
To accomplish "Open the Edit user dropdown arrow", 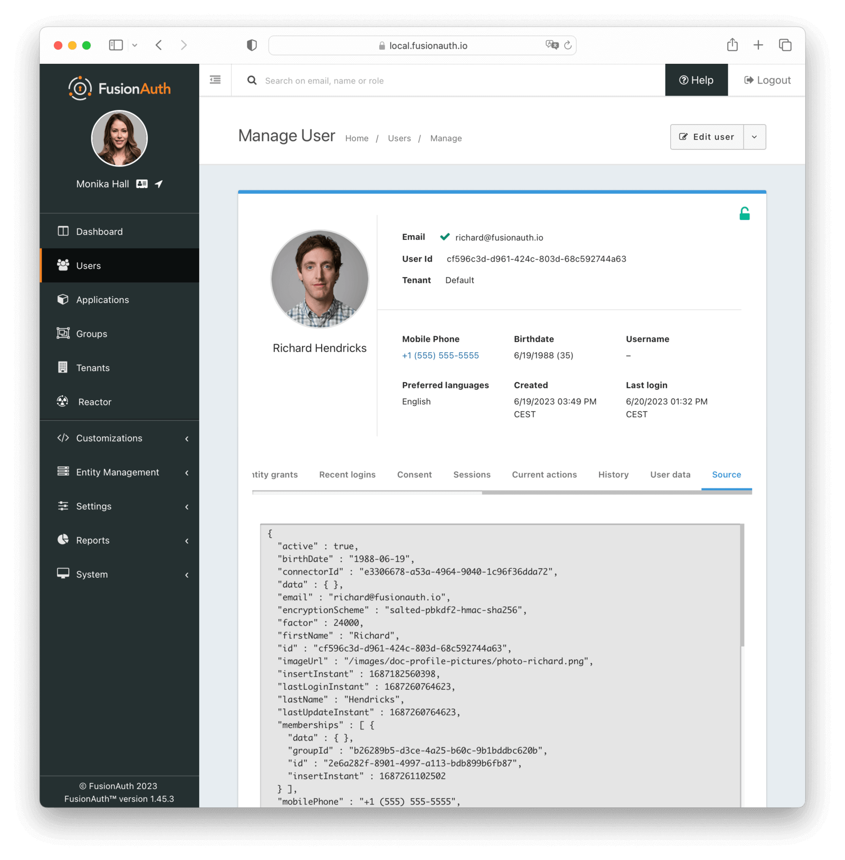I will click(x=755, y=137).
